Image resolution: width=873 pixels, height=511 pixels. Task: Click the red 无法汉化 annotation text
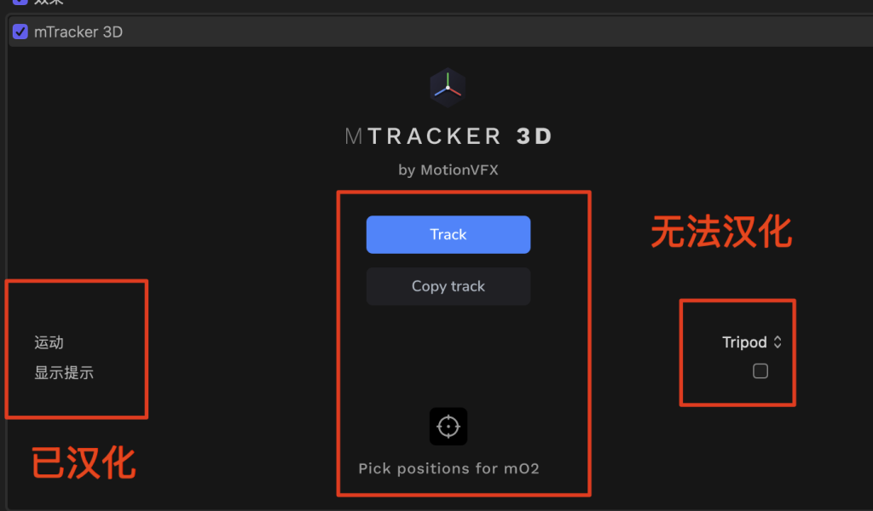[x=721, y=232]
